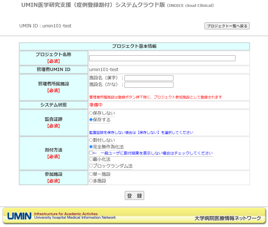Select 保存しない for audit trail

pyautogui.click(x=91, y=113)
